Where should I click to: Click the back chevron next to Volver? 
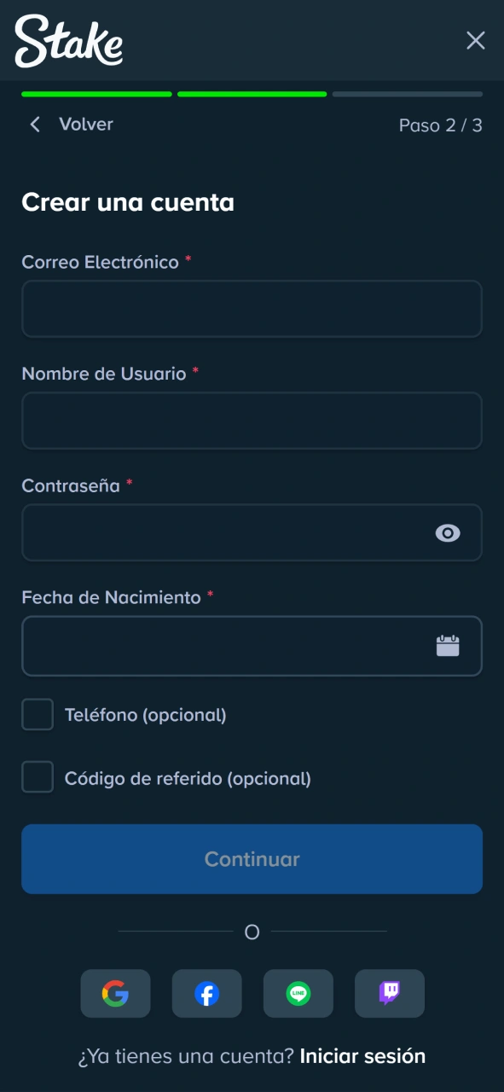pos(34,125)
